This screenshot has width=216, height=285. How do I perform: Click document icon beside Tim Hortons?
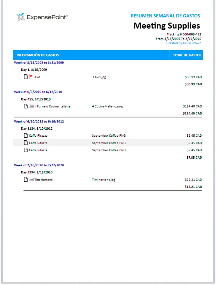coord(26,179)
